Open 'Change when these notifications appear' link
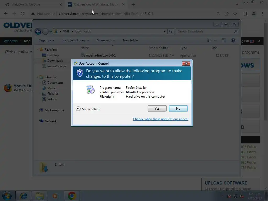 point(161,119)
